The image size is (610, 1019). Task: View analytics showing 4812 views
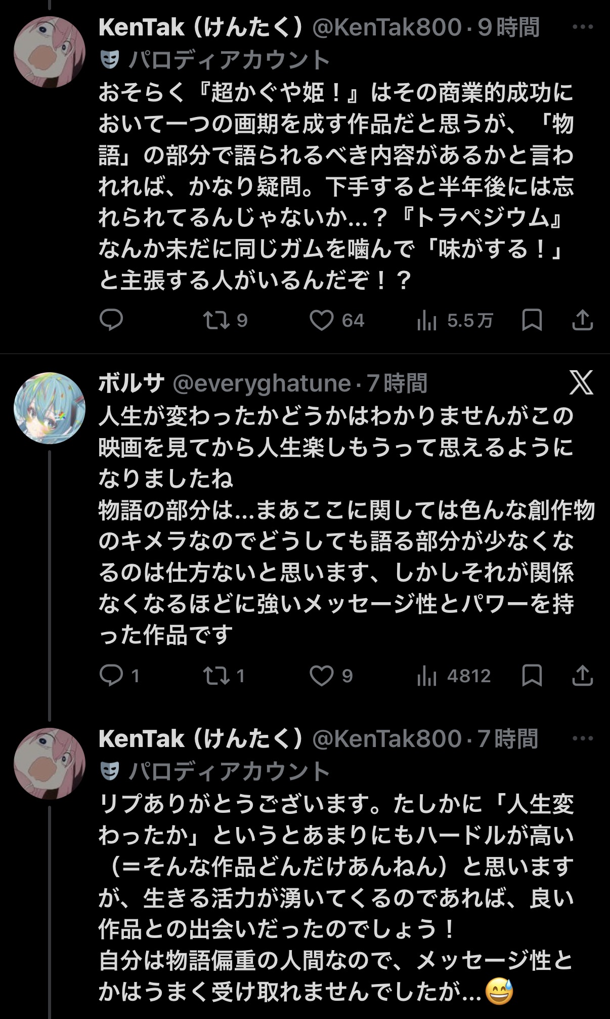coord(427,676)
